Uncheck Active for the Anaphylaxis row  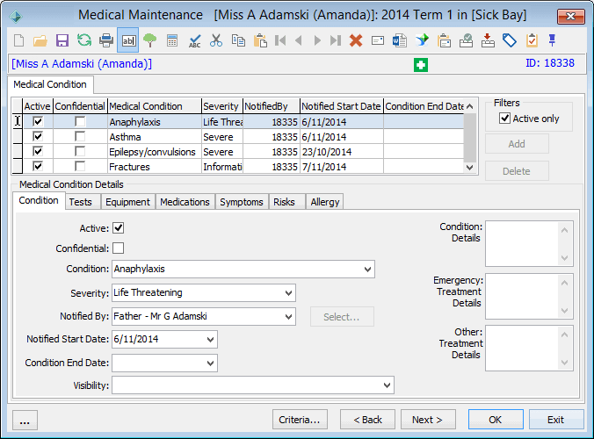coord(38,121)
